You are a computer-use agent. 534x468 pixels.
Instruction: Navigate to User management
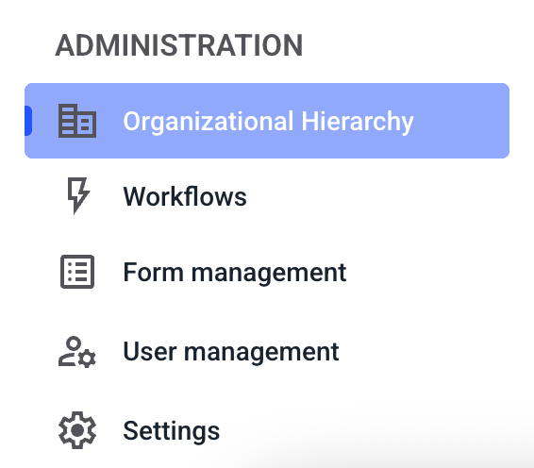267,352
